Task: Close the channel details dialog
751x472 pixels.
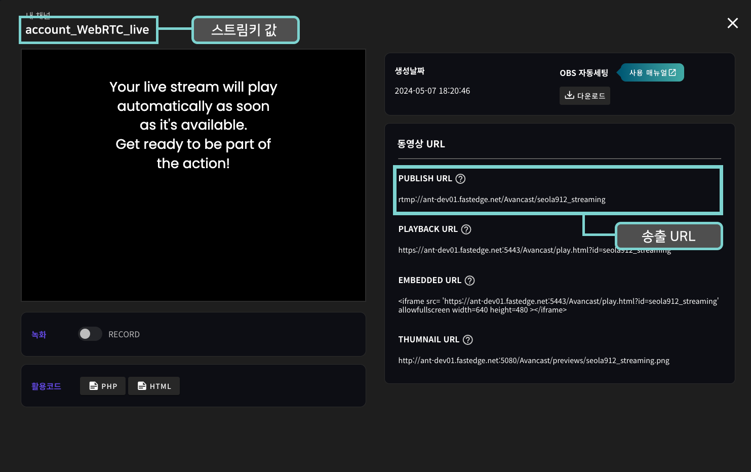Action: 732,23
